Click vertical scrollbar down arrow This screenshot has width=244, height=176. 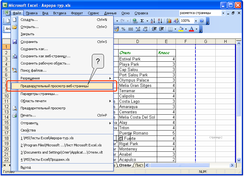239,160
